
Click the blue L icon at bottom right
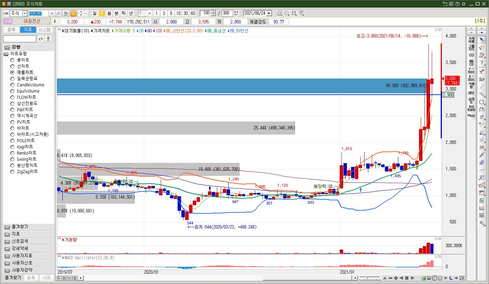pos(451,278)
